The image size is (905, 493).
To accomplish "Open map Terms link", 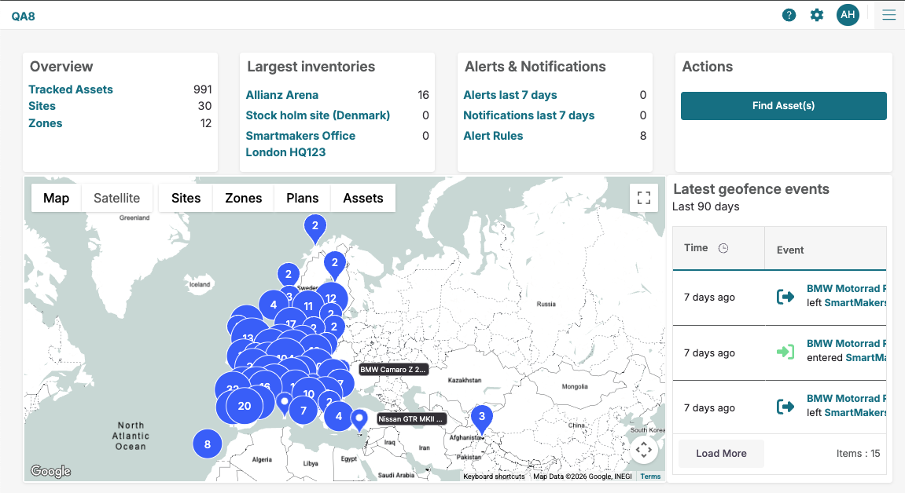I will (x=650, y=477).
